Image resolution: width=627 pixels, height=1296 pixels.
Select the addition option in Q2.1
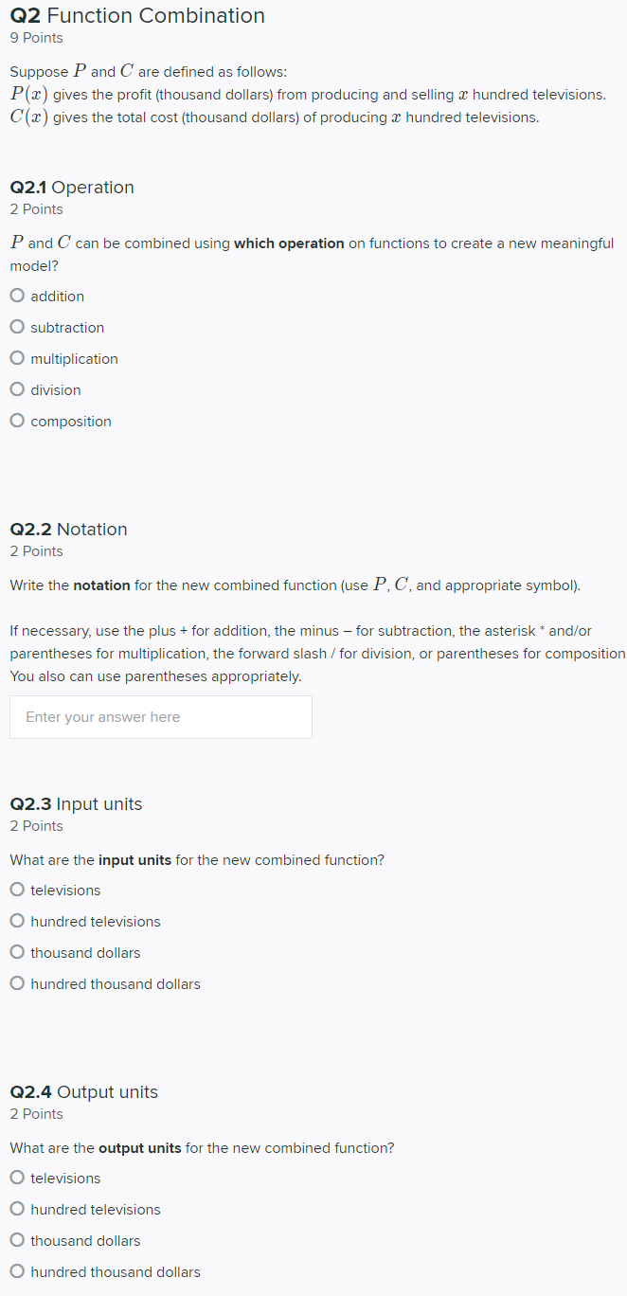(16, 295)
